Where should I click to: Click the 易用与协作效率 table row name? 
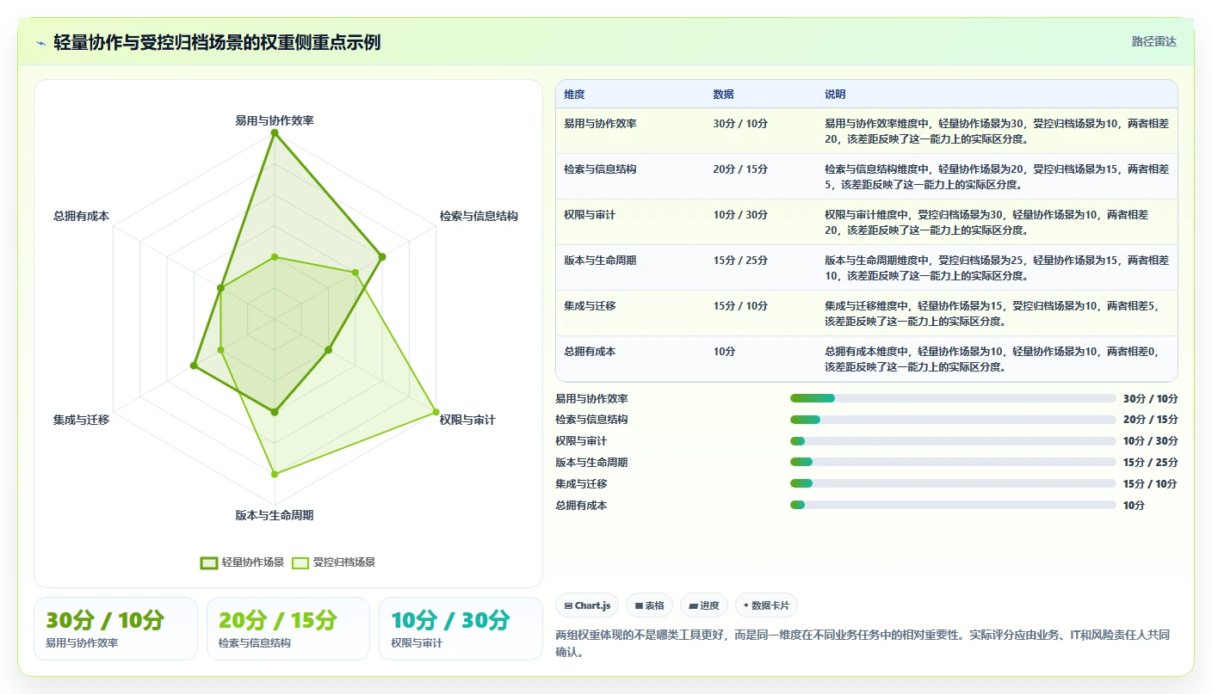click(600, 124)
